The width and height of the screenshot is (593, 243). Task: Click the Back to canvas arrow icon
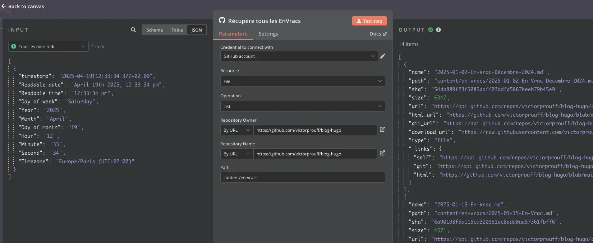[4, 6]
